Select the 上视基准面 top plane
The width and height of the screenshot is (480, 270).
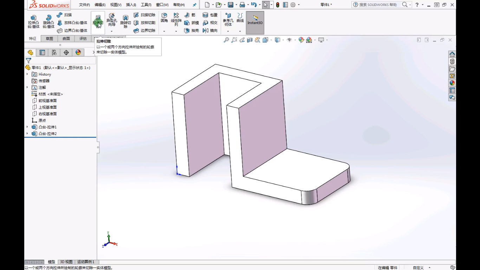[x=44, y=107]
